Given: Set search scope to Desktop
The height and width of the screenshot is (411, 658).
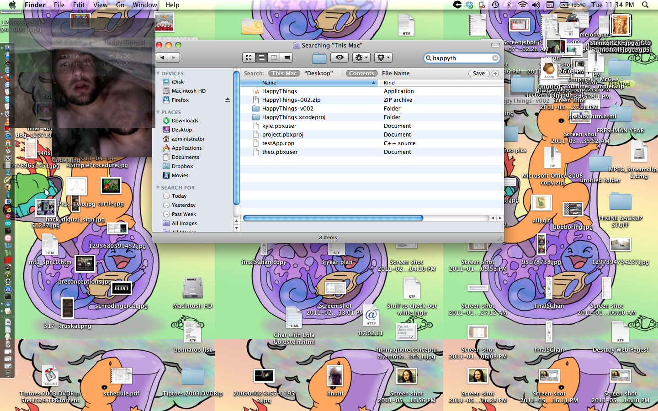Looking at the screenshot, I should pyautogui.click(x=318, y=73).
